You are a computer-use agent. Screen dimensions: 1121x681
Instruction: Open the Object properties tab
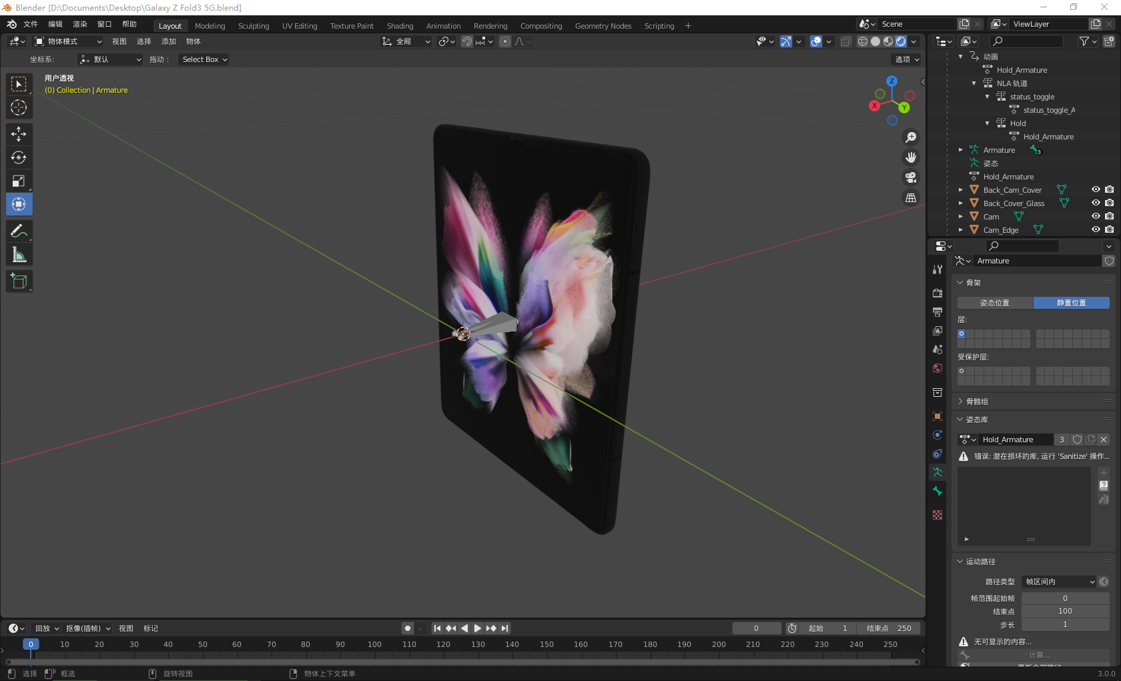click(938, 416)
